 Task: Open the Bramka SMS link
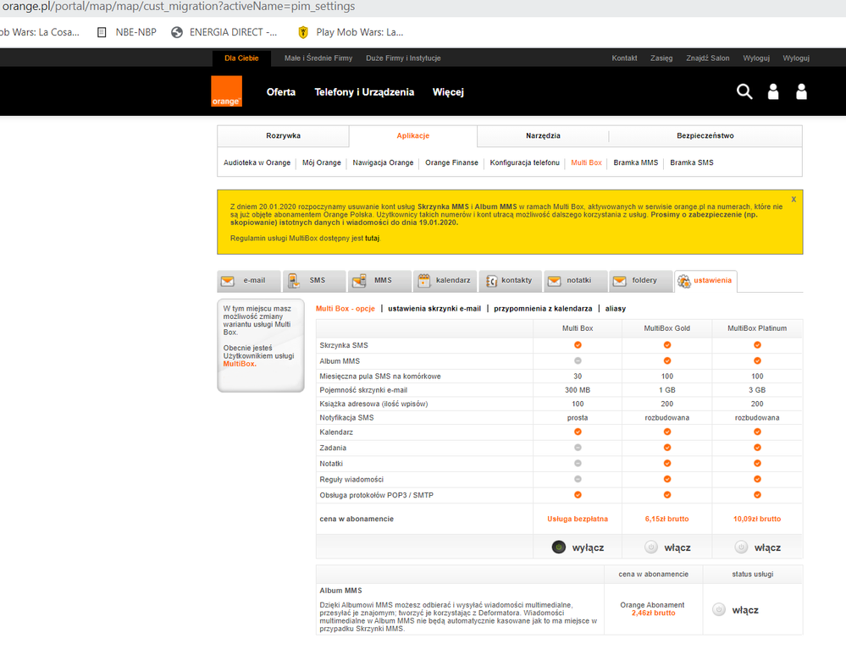click(x=691, y=162)
